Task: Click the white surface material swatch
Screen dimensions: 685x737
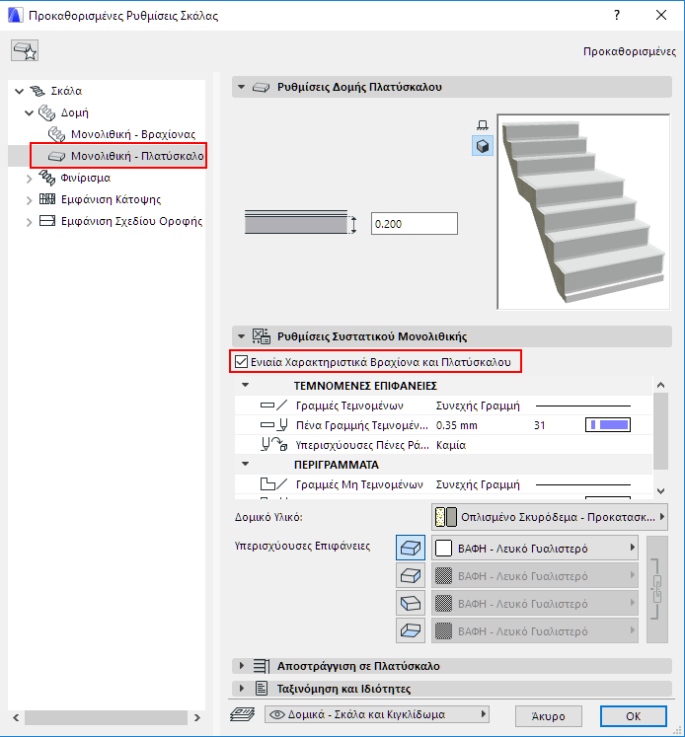Action: coord(443,548)
